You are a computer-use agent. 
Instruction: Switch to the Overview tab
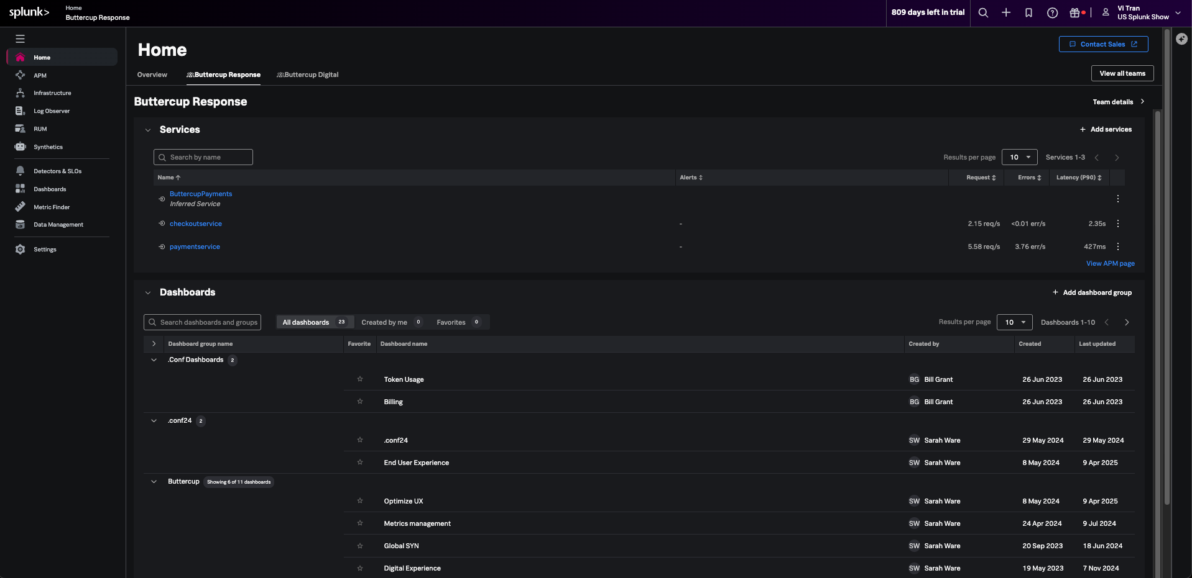[152, 75]
